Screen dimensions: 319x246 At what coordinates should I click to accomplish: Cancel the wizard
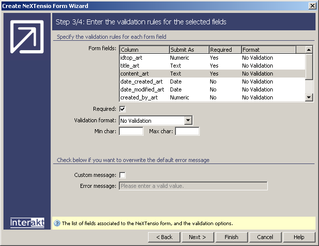tap(265, 237)
